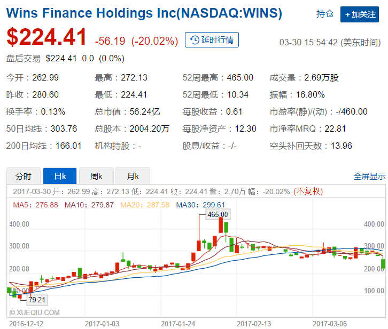Click 昨收 value 280.60
This screenshot has height=329, width=388.
point(45,94)
